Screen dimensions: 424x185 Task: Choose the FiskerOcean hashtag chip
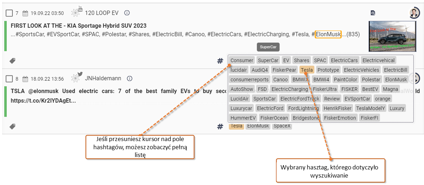[x=274, y=118]
